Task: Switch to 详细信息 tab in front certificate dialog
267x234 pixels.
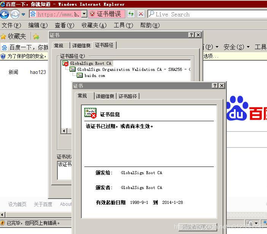Action: tap(105, 96)
